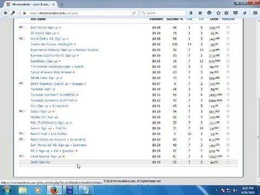This screenshot has height=195, width=260.
Task: Click remove icon for Twitter Re-Tweet row
Action: pos(228,44)
